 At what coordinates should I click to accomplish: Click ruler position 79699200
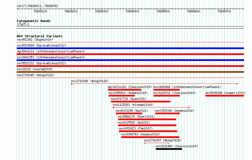tap(71, 11)
